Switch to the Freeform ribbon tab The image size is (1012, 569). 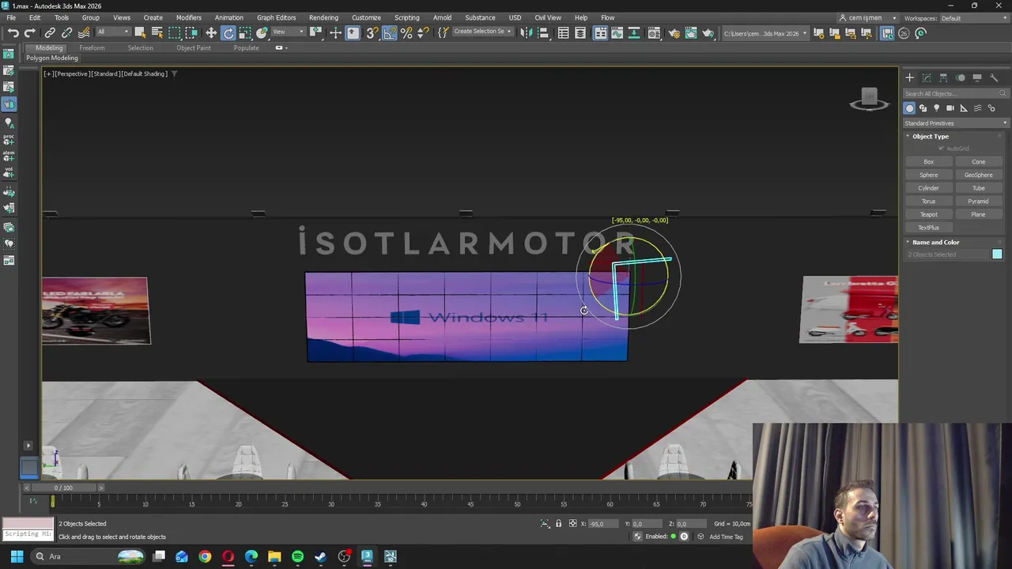92,47
